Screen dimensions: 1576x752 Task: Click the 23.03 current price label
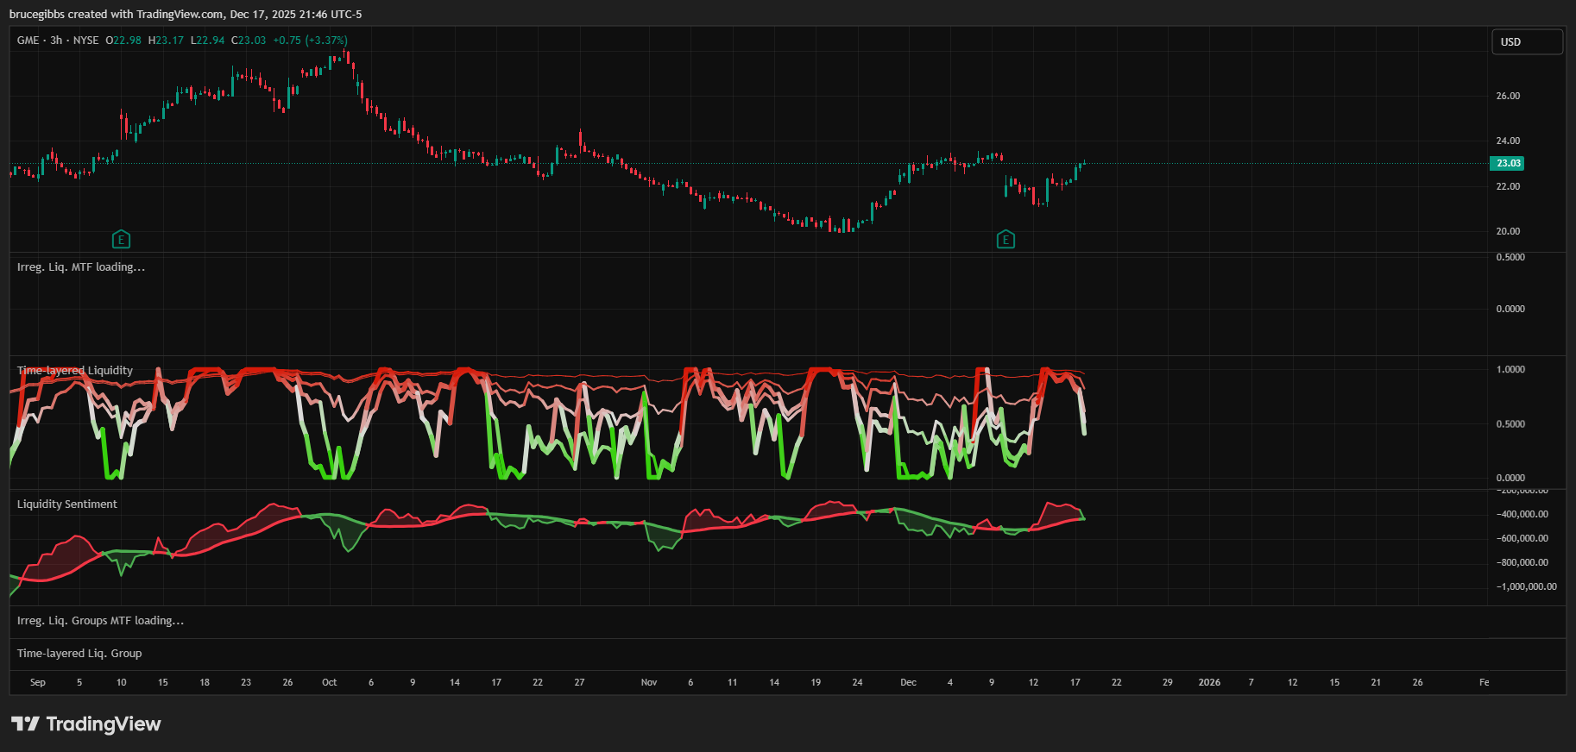[x=1507, y=163]
